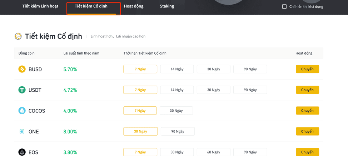The image size is (348, 162).
Task: Switch to the Staking tab
Action: [x=167, y=6]
